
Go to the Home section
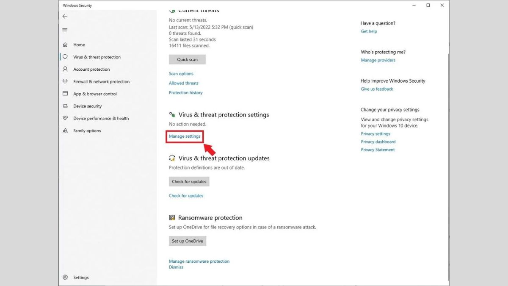click(79, 44)
